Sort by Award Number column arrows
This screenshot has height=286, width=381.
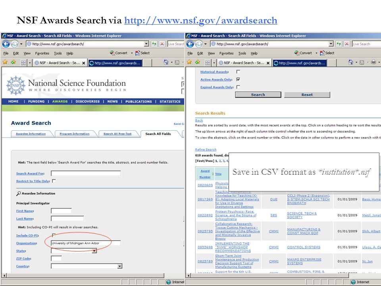(x=213, y=174)
